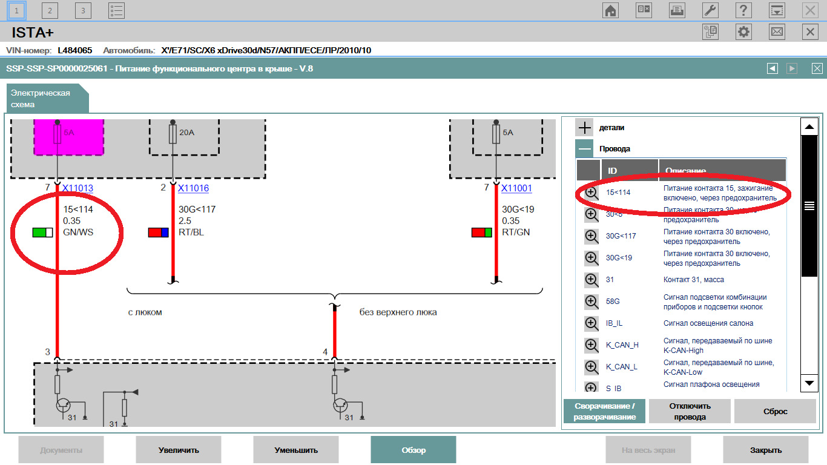This screenshot has width=827, height=465.
Task: Click the VIN number L484065
Action: point(75,50)
